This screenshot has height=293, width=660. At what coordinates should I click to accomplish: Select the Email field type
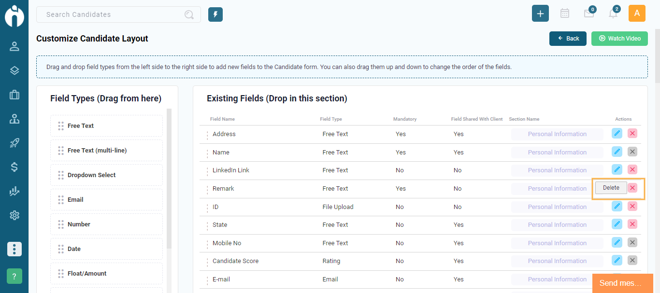[106, 199]
